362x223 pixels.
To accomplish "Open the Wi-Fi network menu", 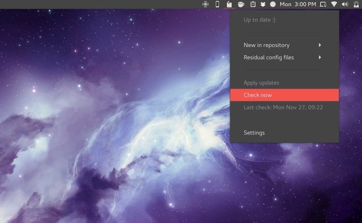I will tap(334, 4).
